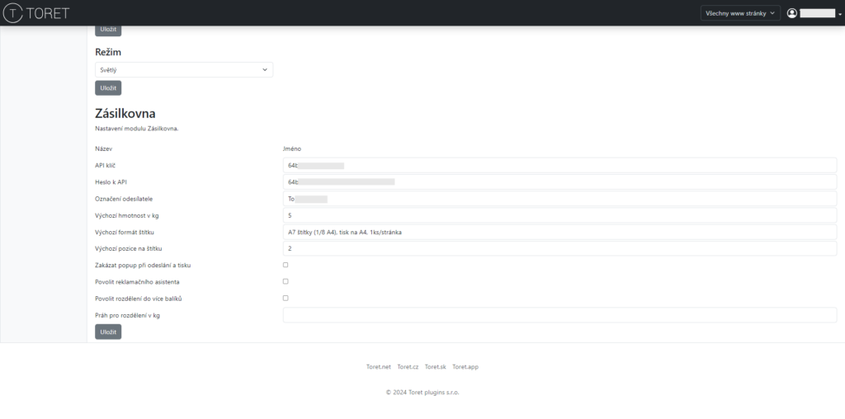Open the Toret.sk footer link
The image size is (845, 419).
point(436,367)
